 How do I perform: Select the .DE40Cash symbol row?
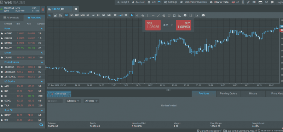[x=22, y=67]
